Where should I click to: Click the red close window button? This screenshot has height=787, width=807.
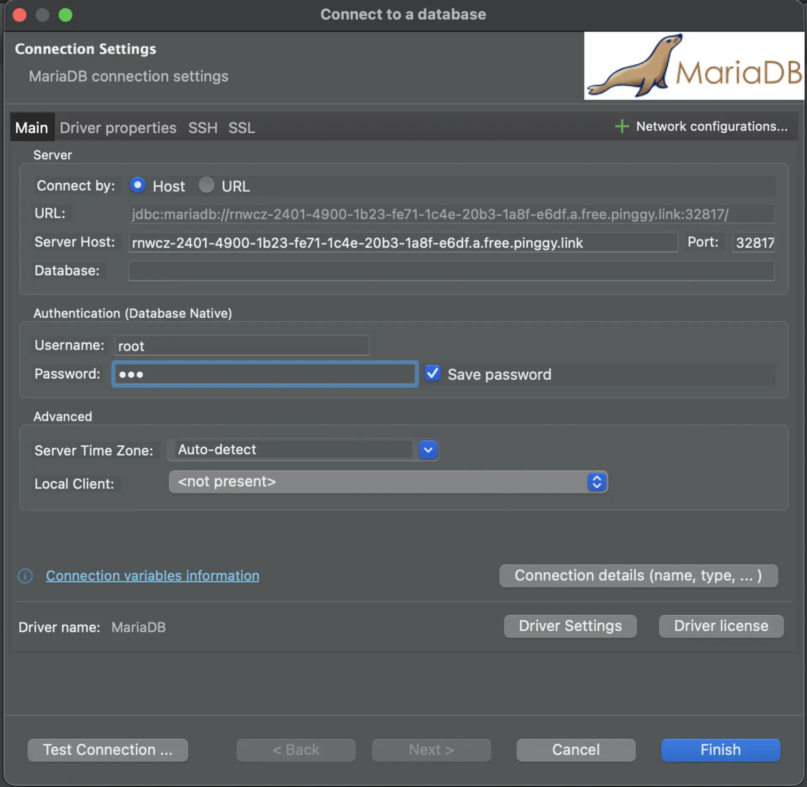19,15
